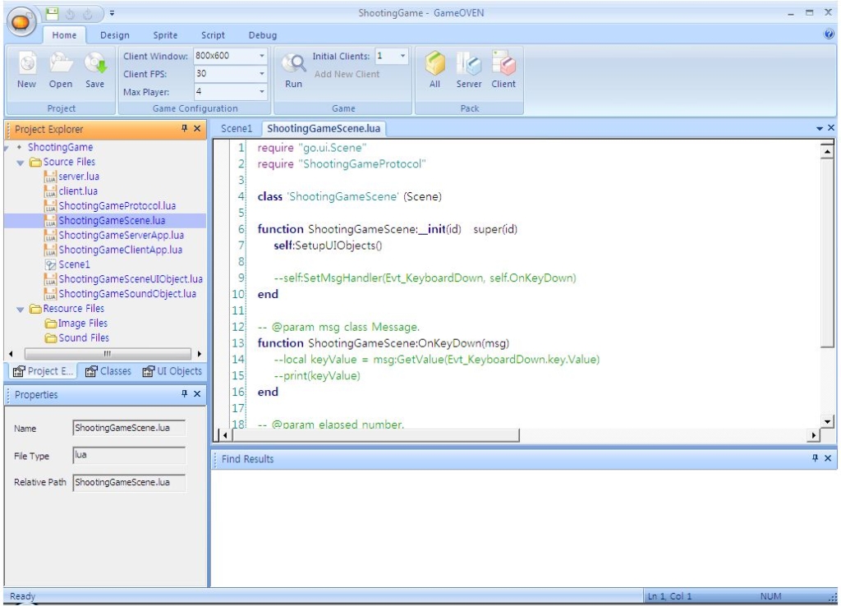This screenshot has height=606, width=841.
Task: Run the game
Action: 293,70
